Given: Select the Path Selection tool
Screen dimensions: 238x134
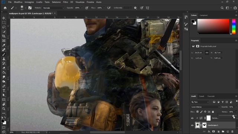Looking at the screenshot, I should pos(4,95).
